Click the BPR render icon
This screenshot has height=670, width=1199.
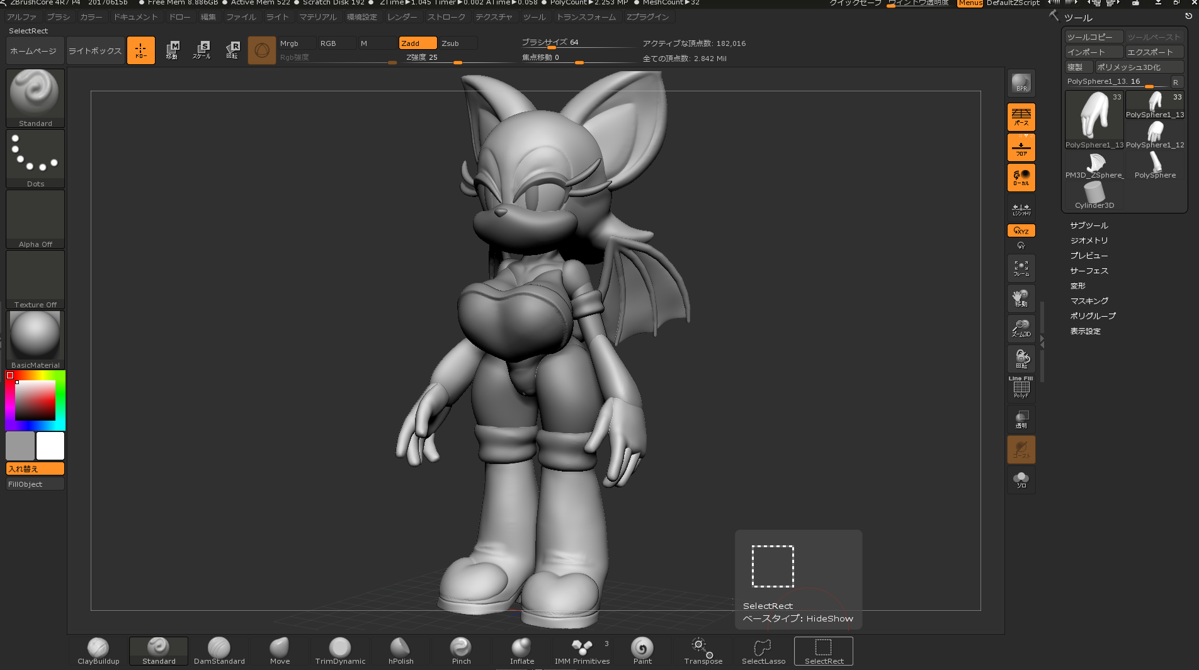1021,83
